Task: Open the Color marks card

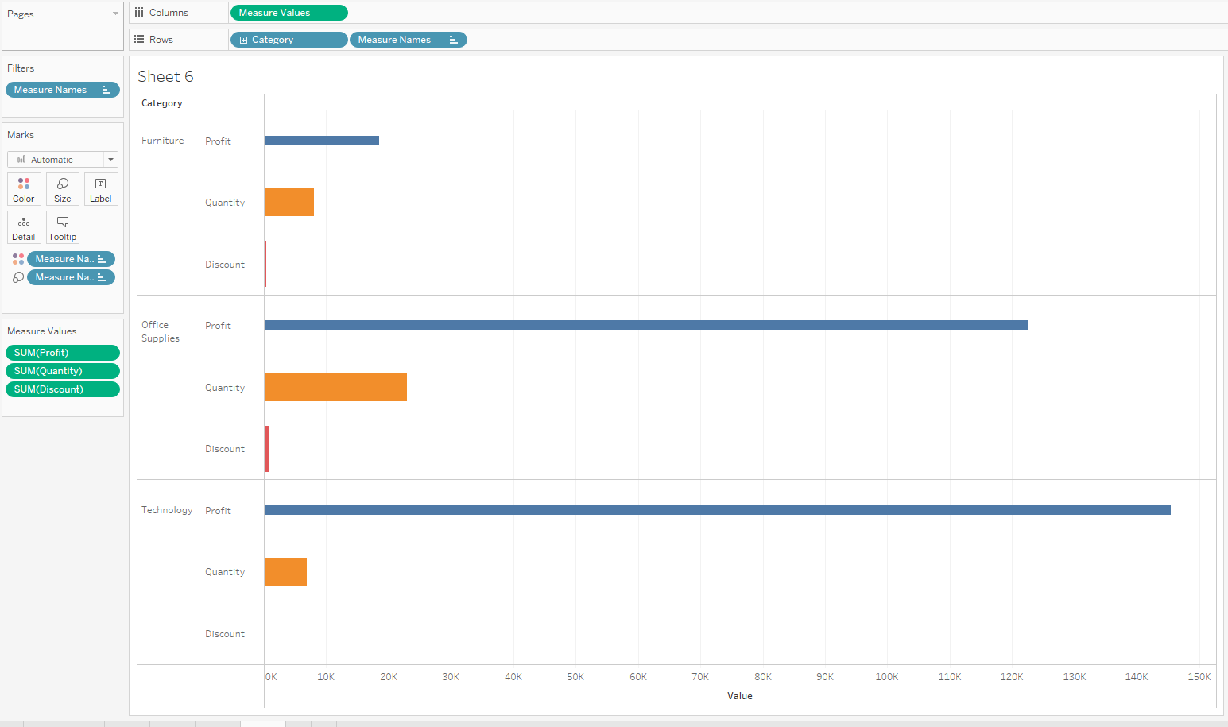Action: [24, 189]
